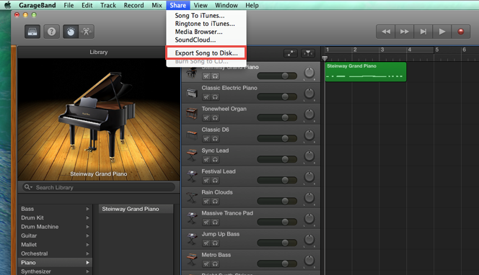Select Steinway Grand Piano patch in Library list

[136, 209]
